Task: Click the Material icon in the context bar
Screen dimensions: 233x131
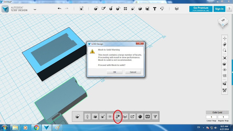Action: [x=125, y=116]
